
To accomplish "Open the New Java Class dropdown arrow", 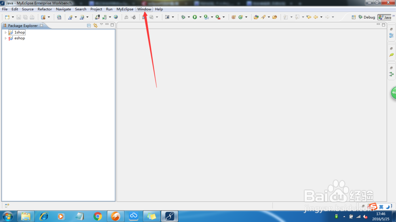I will click(x=246, y=17).
